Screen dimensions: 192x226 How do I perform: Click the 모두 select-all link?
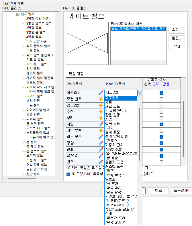[x=156, y=84]
